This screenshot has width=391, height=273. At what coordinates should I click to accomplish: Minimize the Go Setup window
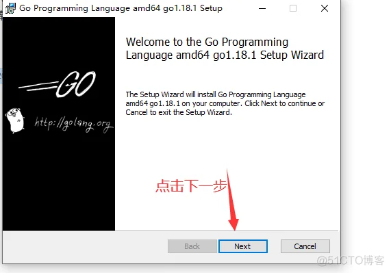pyautogui.click(x=262, y=8)
